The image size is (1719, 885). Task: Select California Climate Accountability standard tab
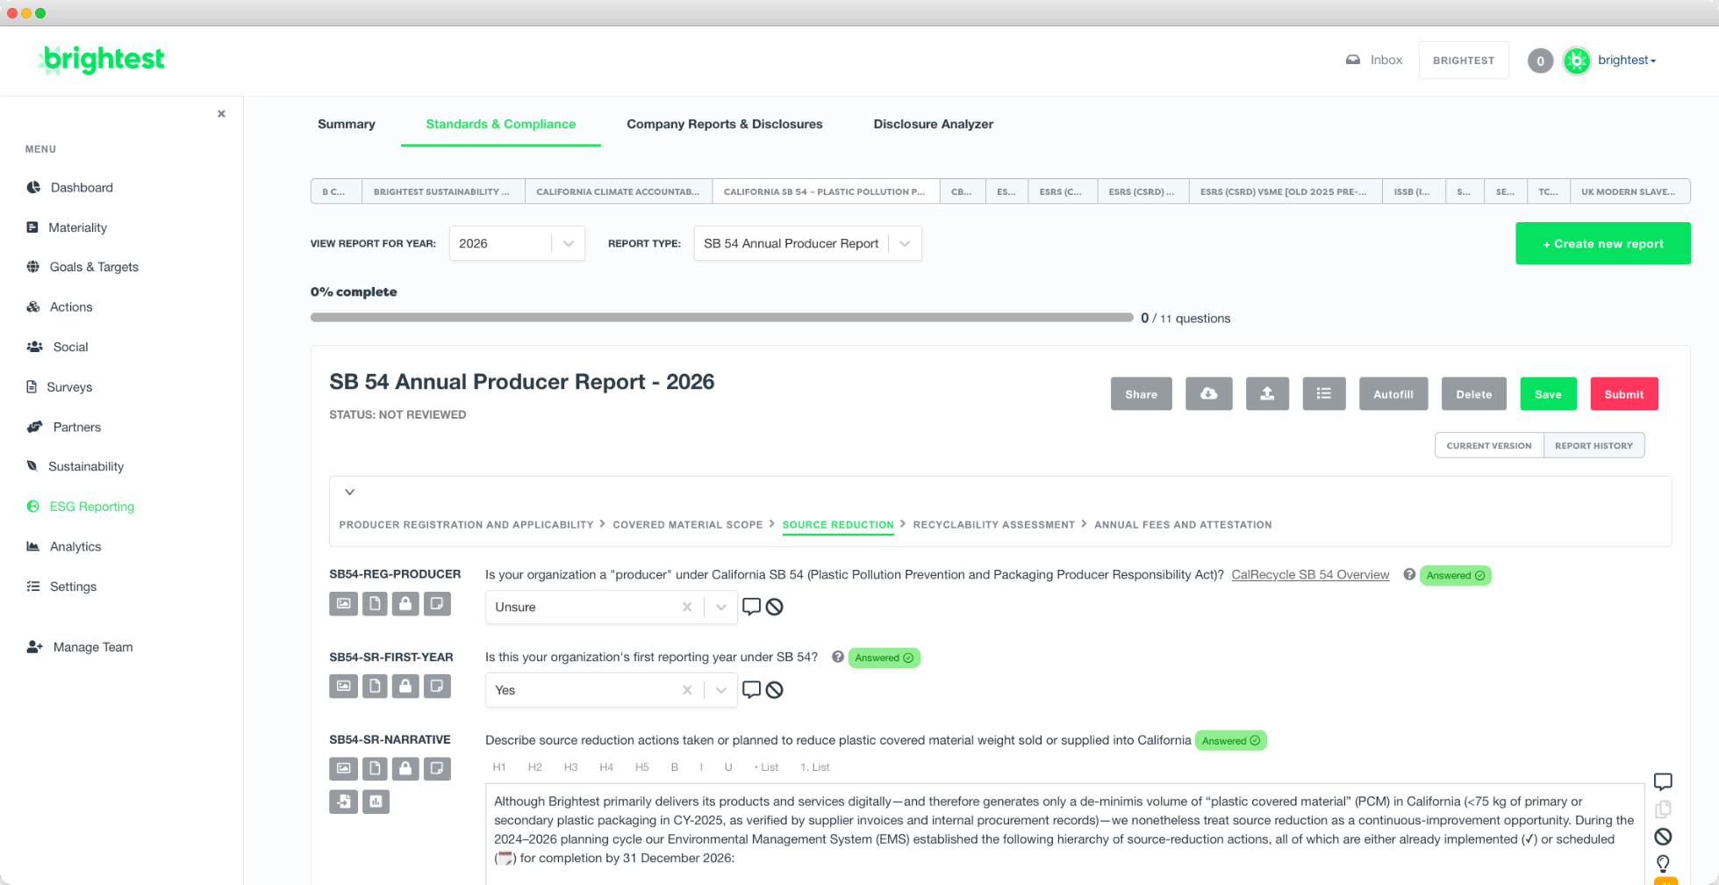coord(619,191)
